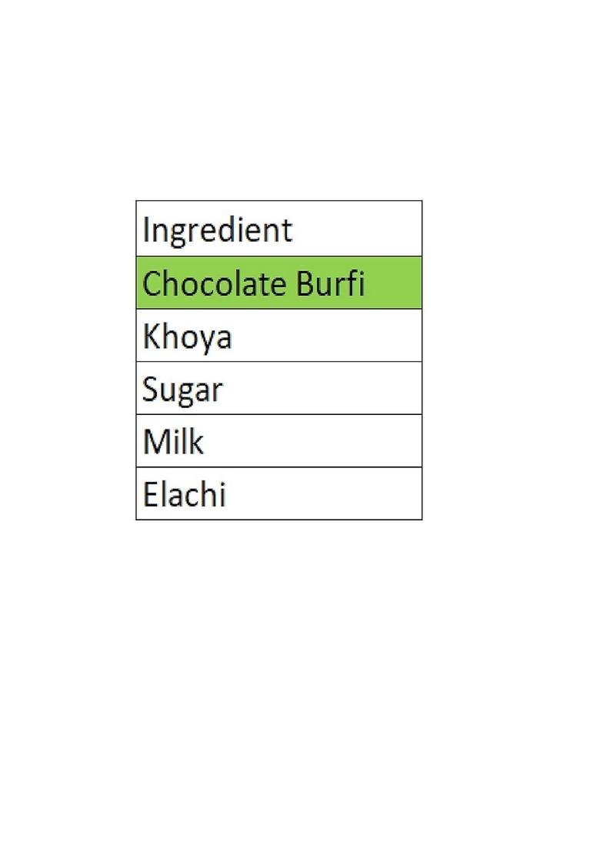Viewport: 600px width, 853px height.
Task: Click the letter C starting Chocolate
Action: [x=152, y=284]
